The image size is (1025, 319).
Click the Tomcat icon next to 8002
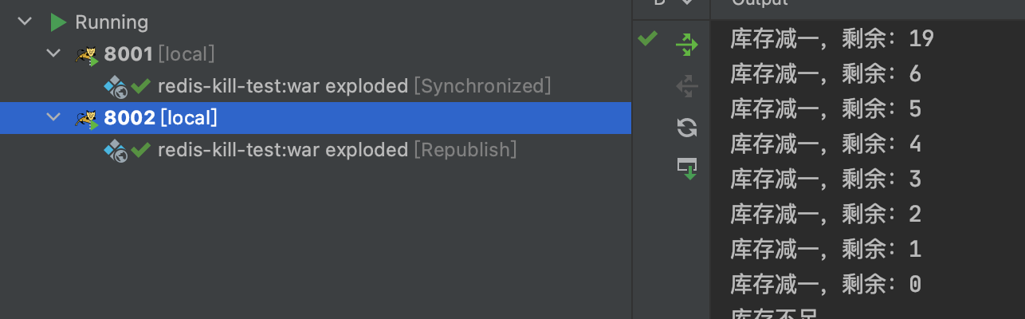(x=86, y=119)
